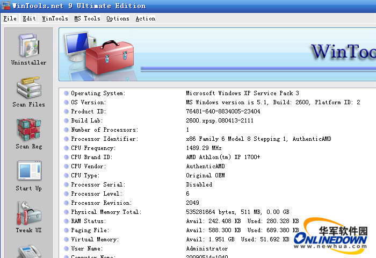Image resolution: width=376 pixels, height=258 pixels.
Task: Click the CPU Type value Original OEM
Action: tap(205, 175)
